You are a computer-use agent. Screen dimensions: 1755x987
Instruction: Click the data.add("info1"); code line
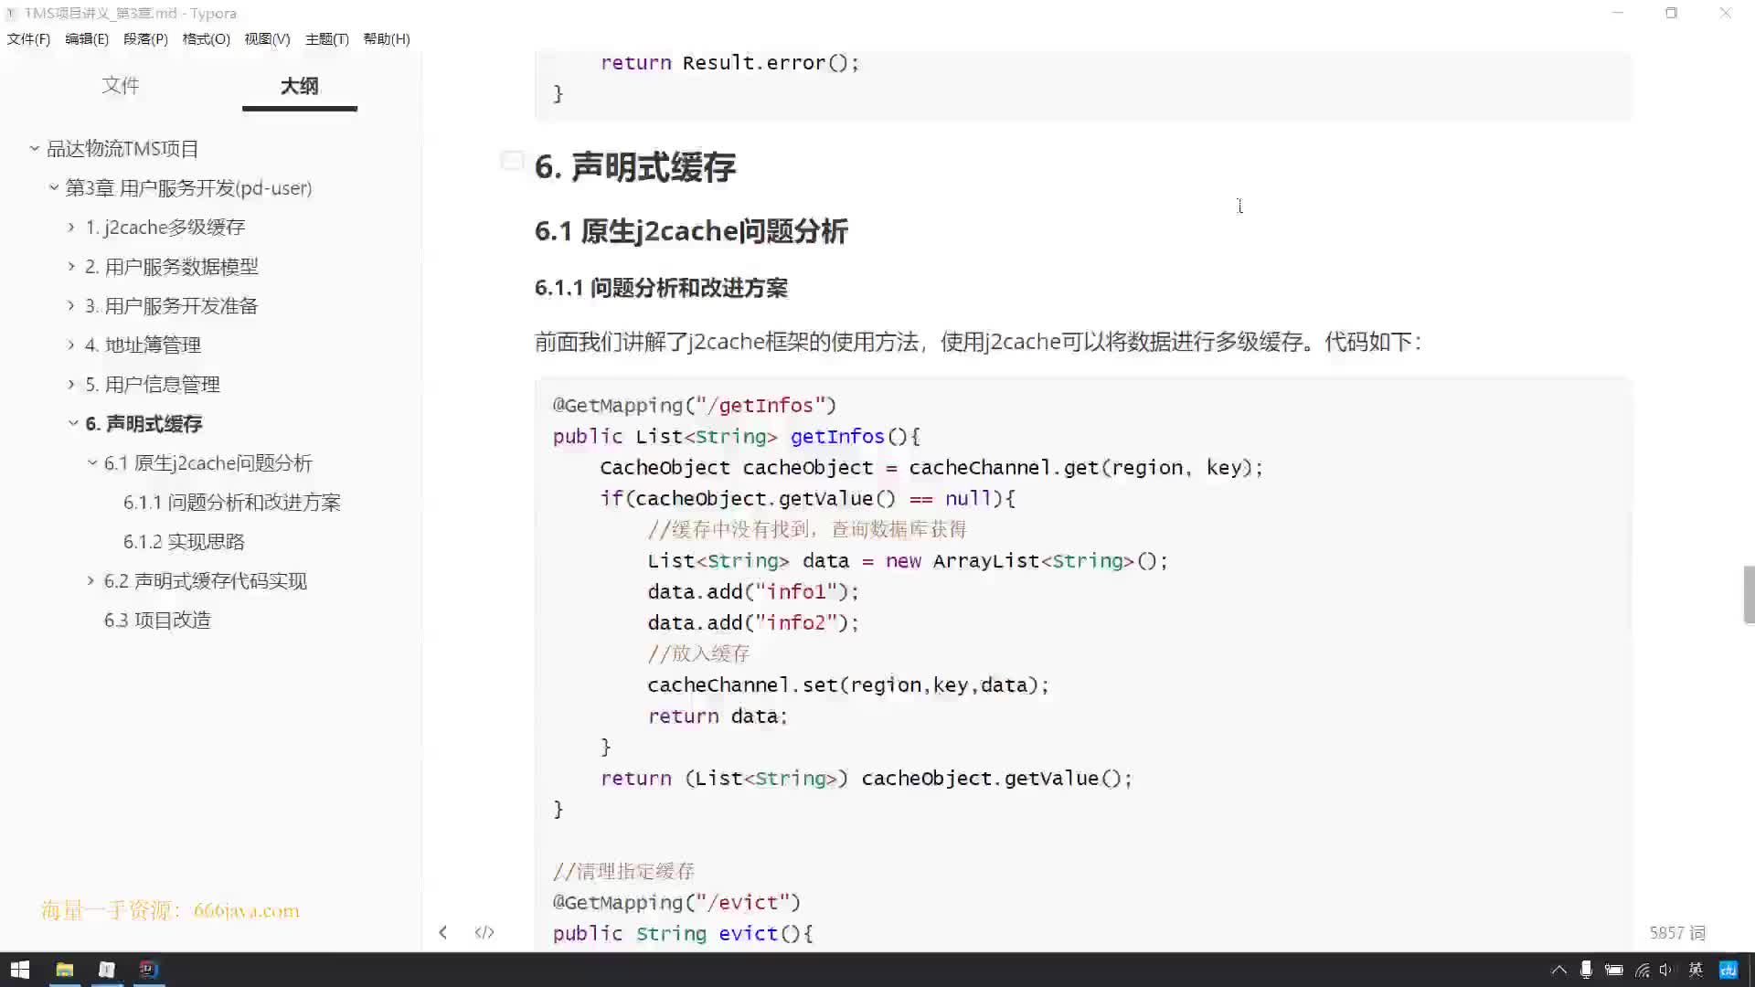[753, 591]
